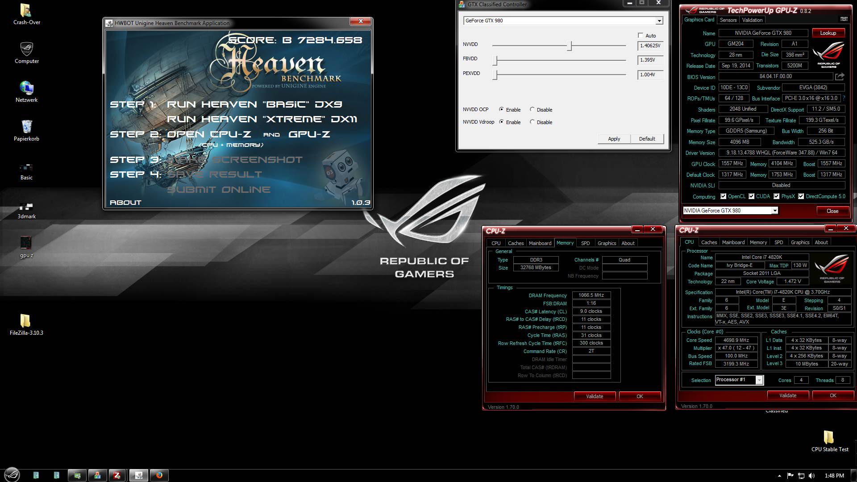This screenshot has height=482, width=857.
Task: Open the GPU-Z graphics card selector dropdown
Action: tap(775, 211)
